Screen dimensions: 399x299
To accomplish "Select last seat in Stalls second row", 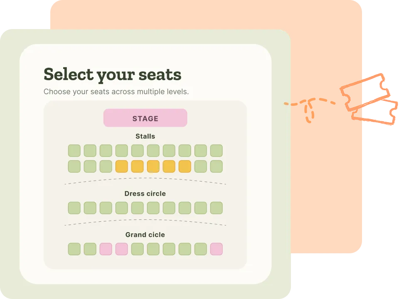I will [216, 166].
